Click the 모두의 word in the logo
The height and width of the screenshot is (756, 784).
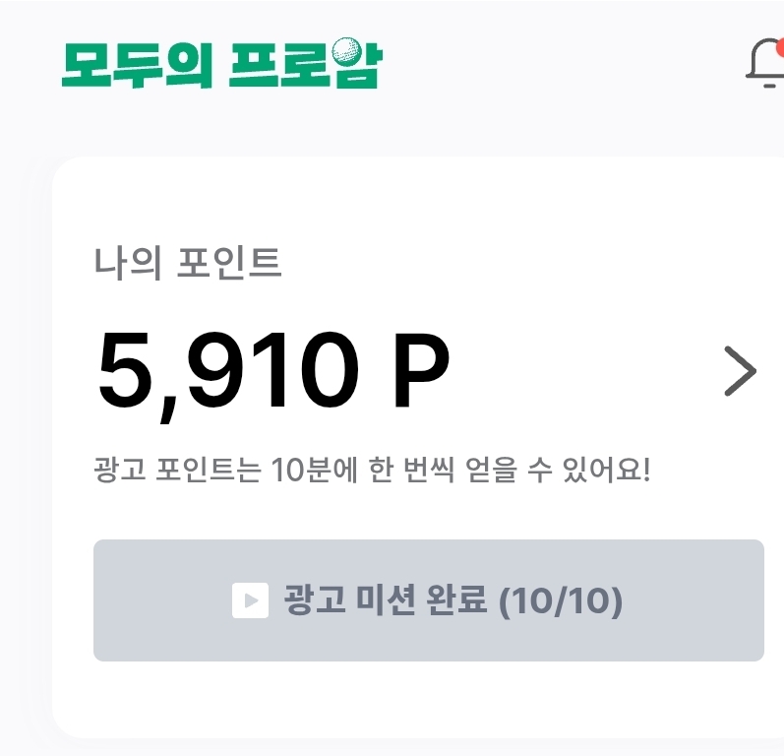pyautogui.click(x=137, y=65)
